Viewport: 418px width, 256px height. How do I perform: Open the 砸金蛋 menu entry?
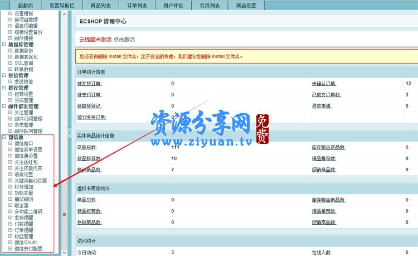(x=21, y=205)
